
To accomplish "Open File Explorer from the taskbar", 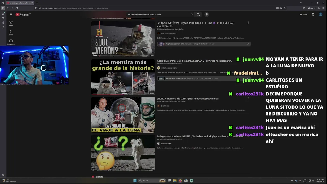I will [175, 181].
